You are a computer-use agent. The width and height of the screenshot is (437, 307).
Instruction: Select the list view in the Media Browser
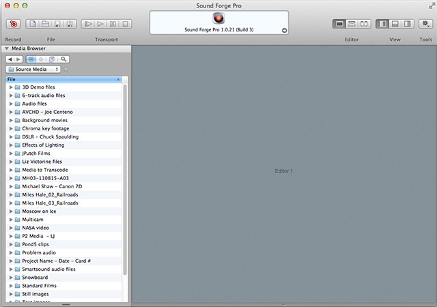pos(31,59)
